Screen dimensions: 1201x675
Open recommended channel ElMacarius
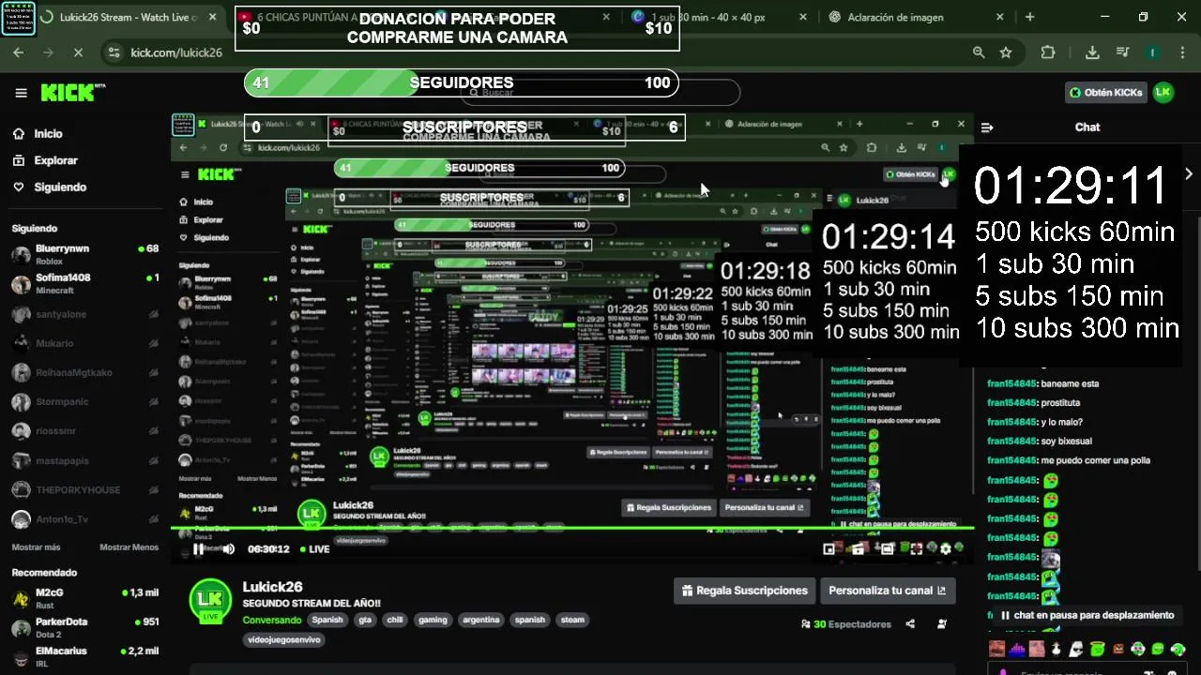click(x=84, y=656)
